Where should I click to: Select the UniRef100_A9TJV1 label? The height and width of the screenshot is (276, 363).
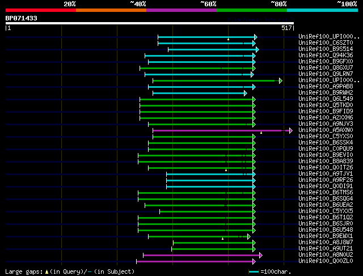click(326, 174)
